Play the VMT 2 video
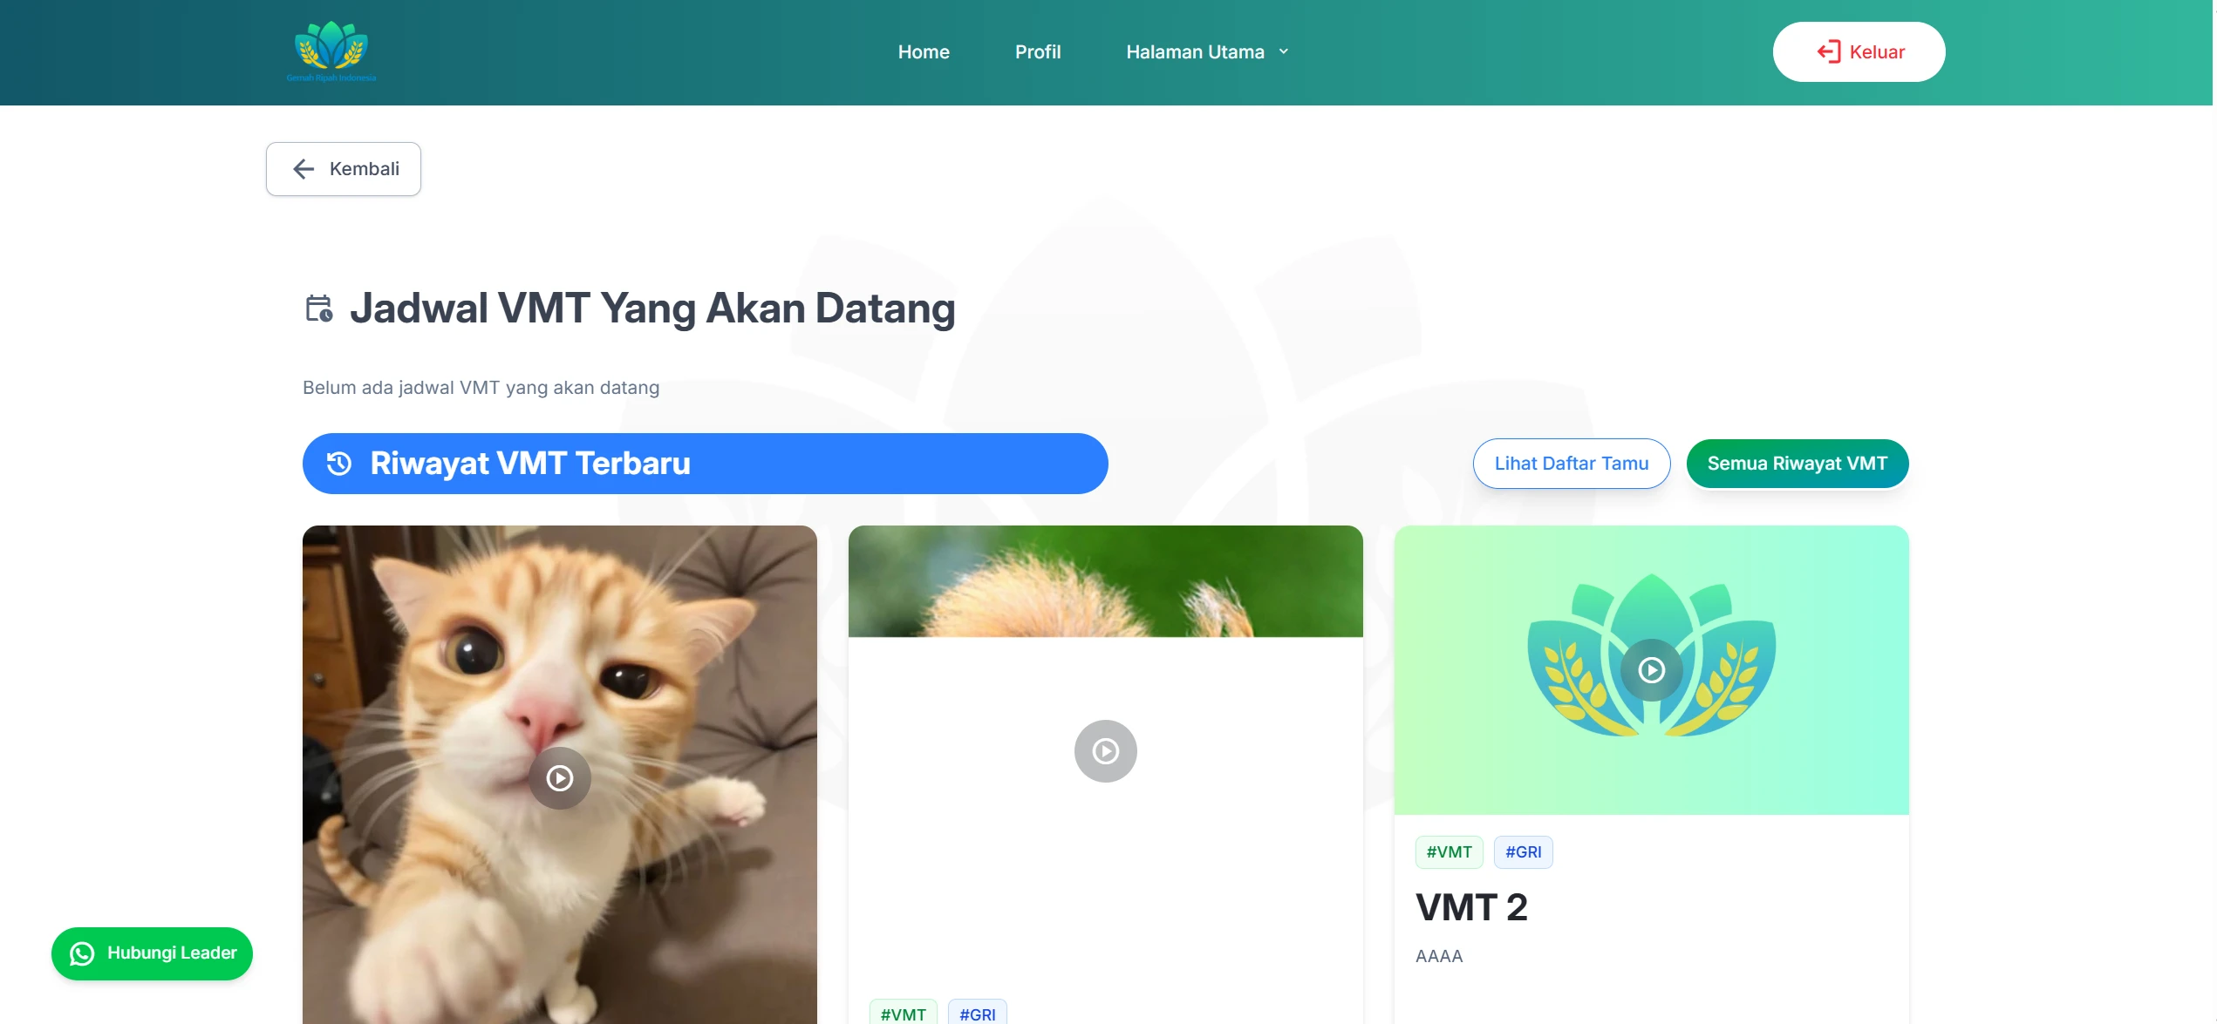The image size is (2217, 1024). coord(1652,670)
